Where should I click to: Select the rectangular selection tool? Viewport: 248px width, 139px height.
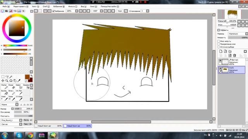pyautogui.click(x=3, y=77)
